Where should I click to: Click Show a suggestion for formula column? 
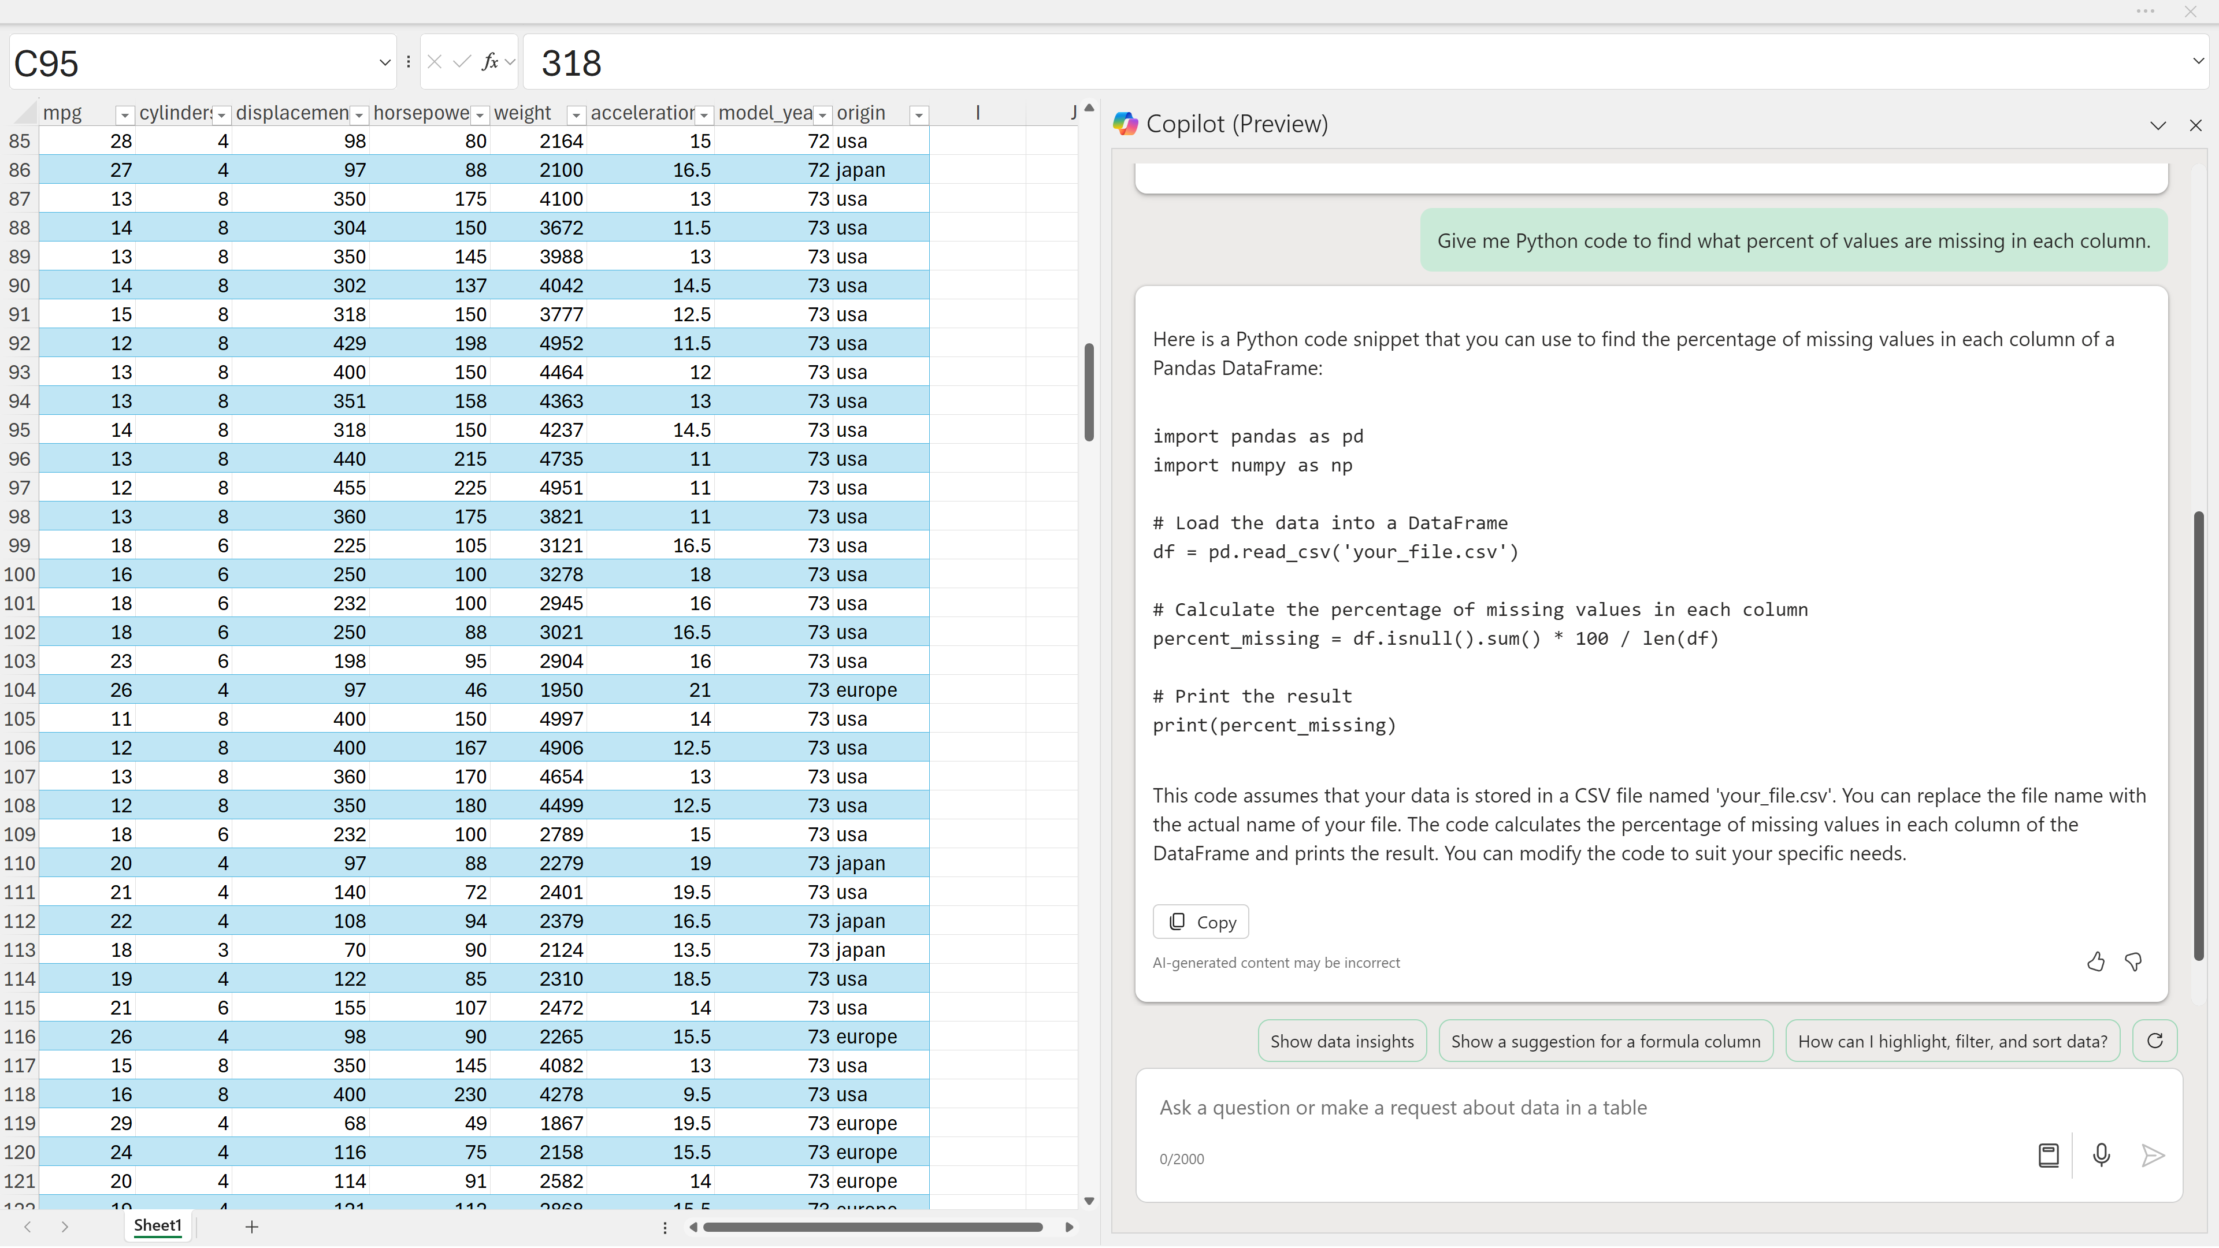[1605, 1041]
